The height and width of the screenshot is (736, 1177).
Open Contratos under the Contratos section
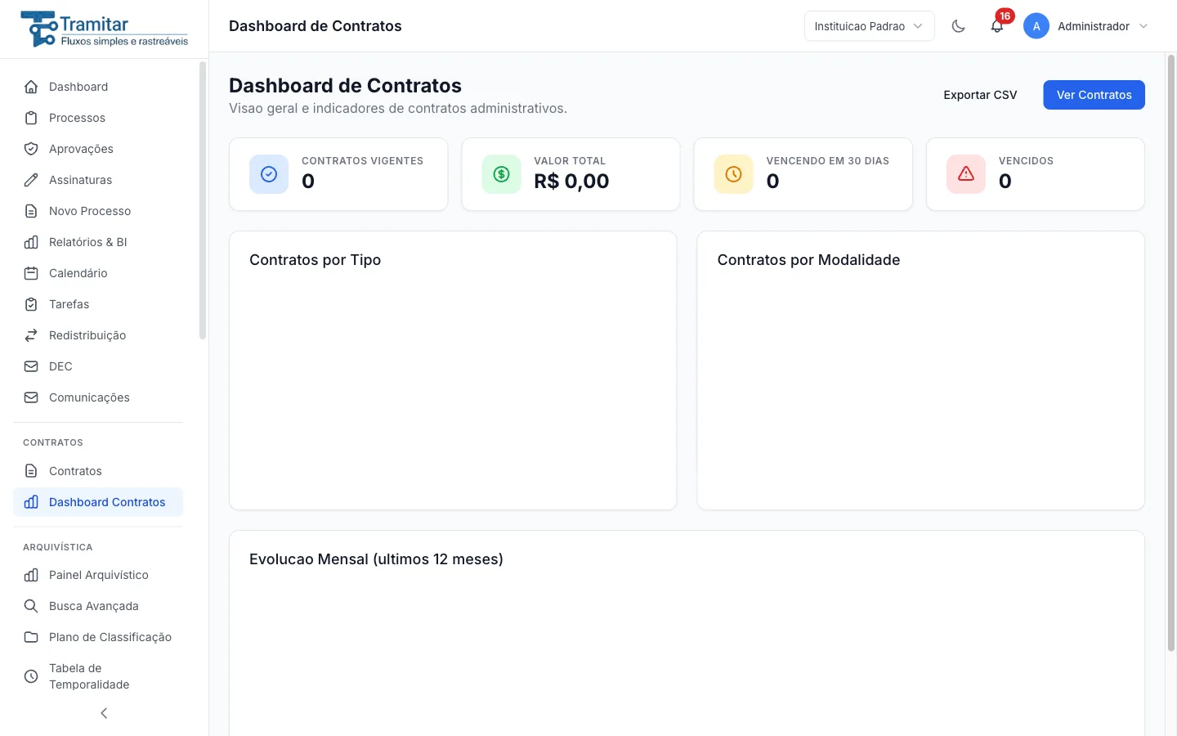tap(98, 471)
